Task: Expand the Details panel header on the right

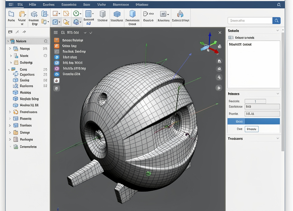Action: coord(277,31)
